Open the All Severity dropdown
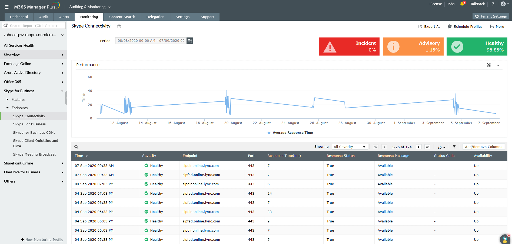 [350, 147]
